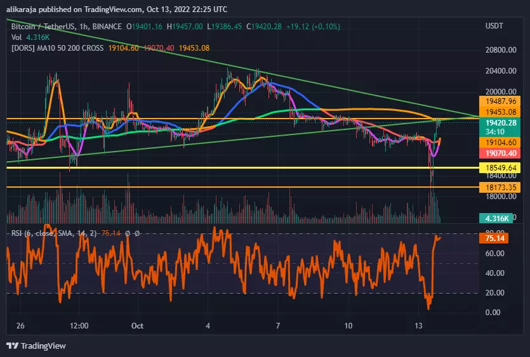Click the 18000.00 price axis label
This screenshot has width=530, height=357.
click(x=501, y=197)
